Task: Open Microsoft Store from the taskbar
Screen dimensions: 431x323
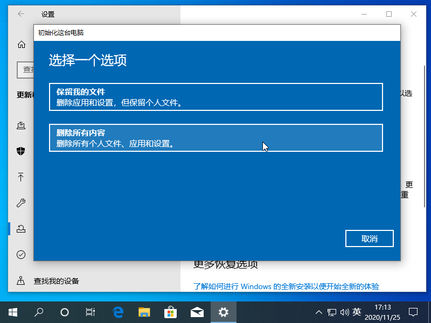Action: pos(171,312)
